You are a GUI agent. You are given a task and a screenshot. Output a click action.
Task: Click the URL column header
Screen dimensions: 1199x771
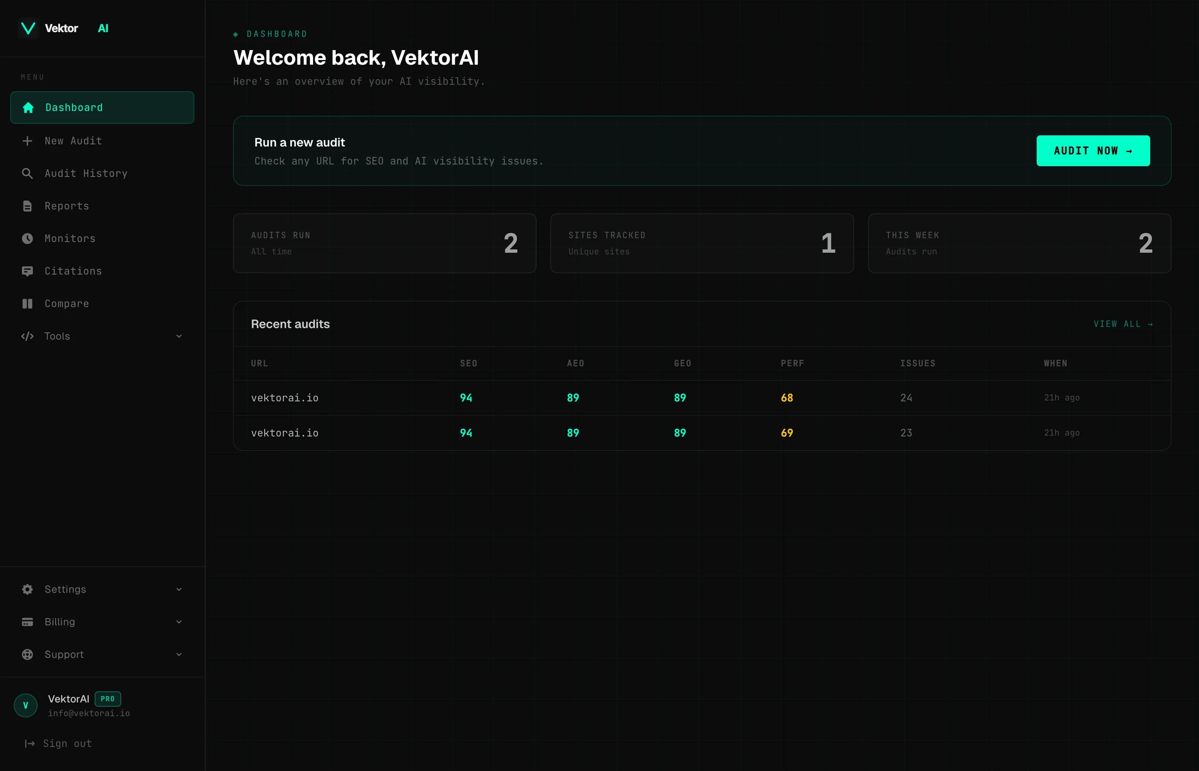point(259,363)
